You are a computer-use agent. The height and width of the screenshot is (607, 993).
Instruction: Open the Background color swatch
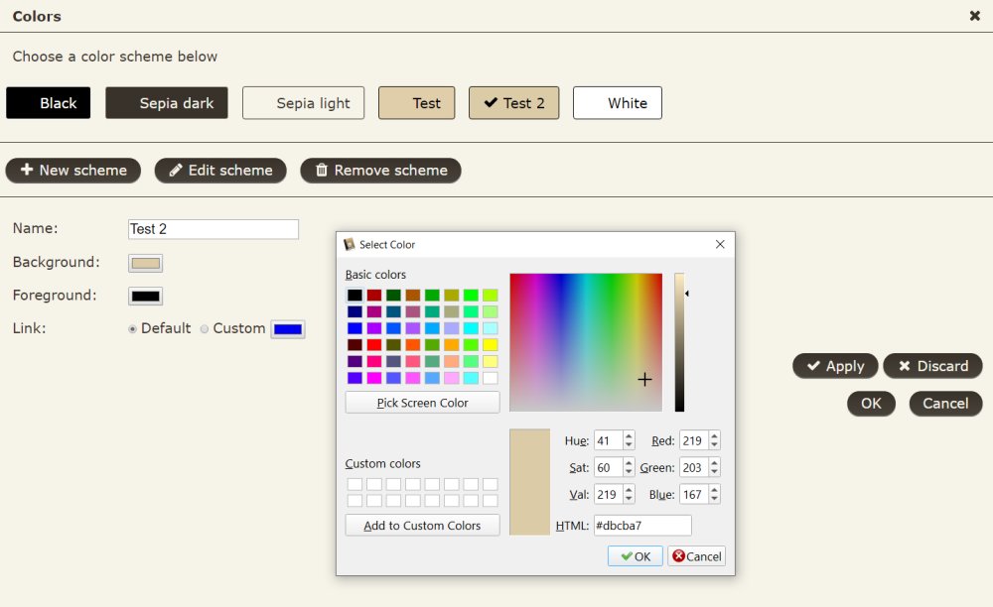click(146, 263)
